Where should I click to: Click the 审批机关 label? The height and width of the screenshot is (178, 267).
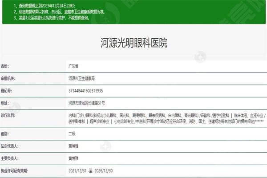pos(8,78)
